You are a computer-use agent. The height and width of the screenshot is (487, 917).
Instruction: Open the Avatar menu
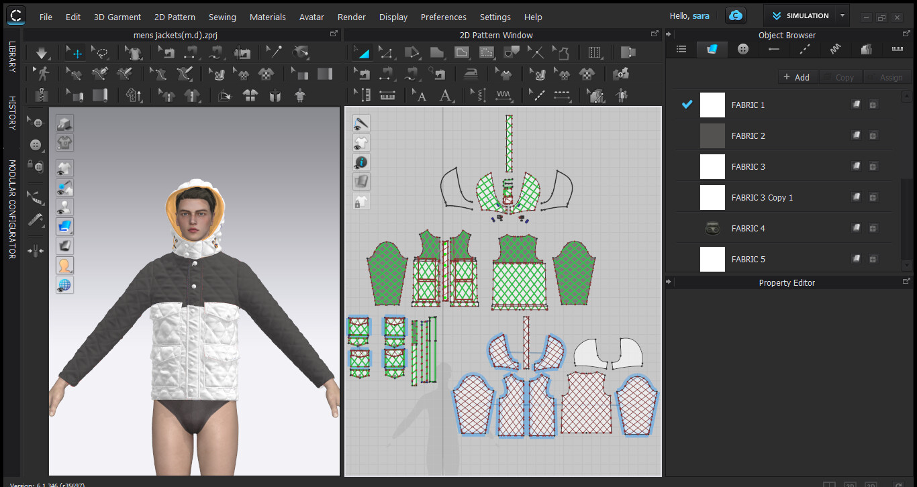pyautogui.click(x=311, y=17)
